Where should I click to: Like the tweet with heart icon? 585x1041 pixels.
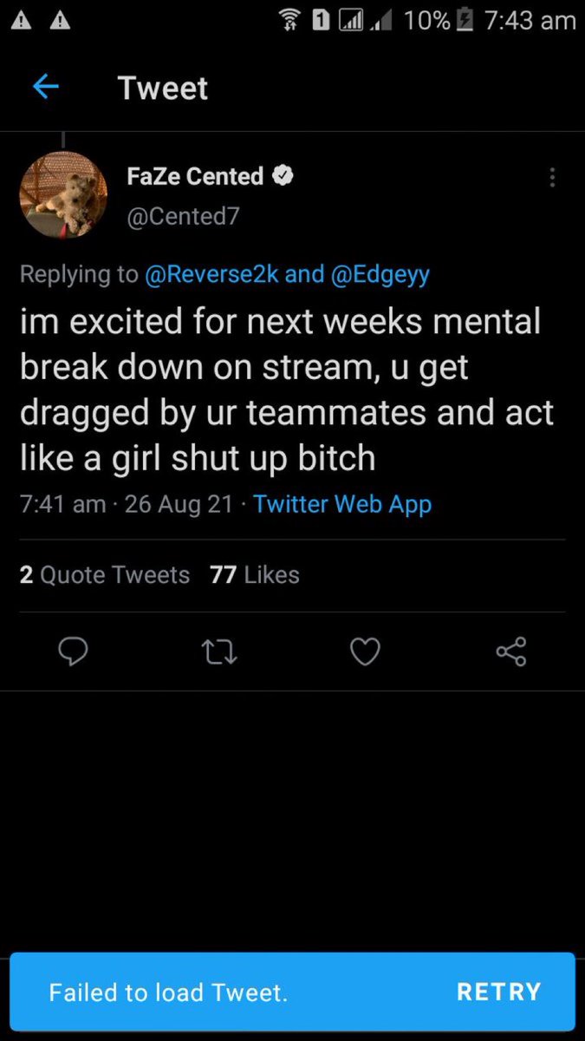click(365, 651)
